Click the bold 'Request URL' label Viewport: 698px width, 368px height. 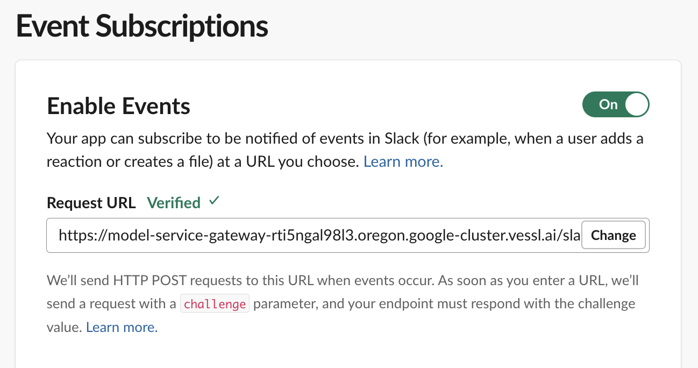click(91, 203)
